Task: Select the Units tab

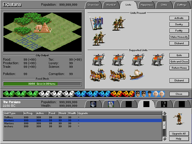Action: tap(128, 5)
